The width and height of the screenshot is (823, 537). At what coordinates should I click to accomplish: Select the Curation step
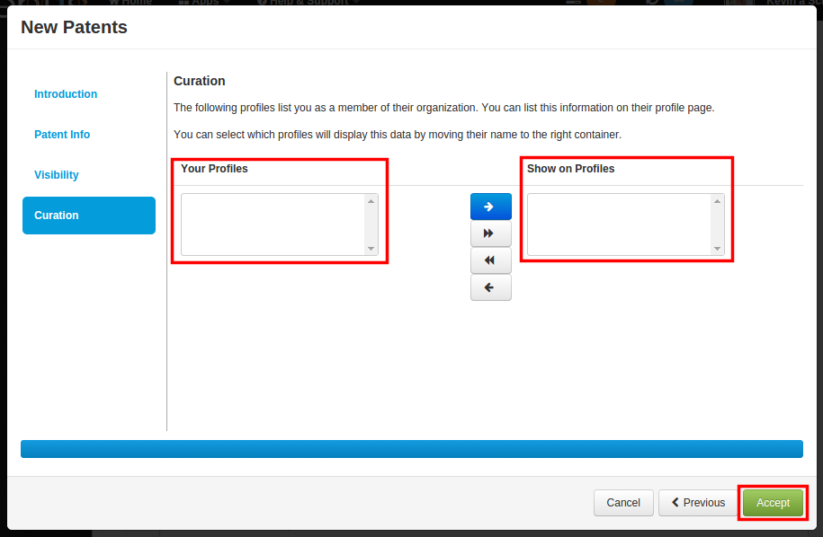[x=89, y=216]
